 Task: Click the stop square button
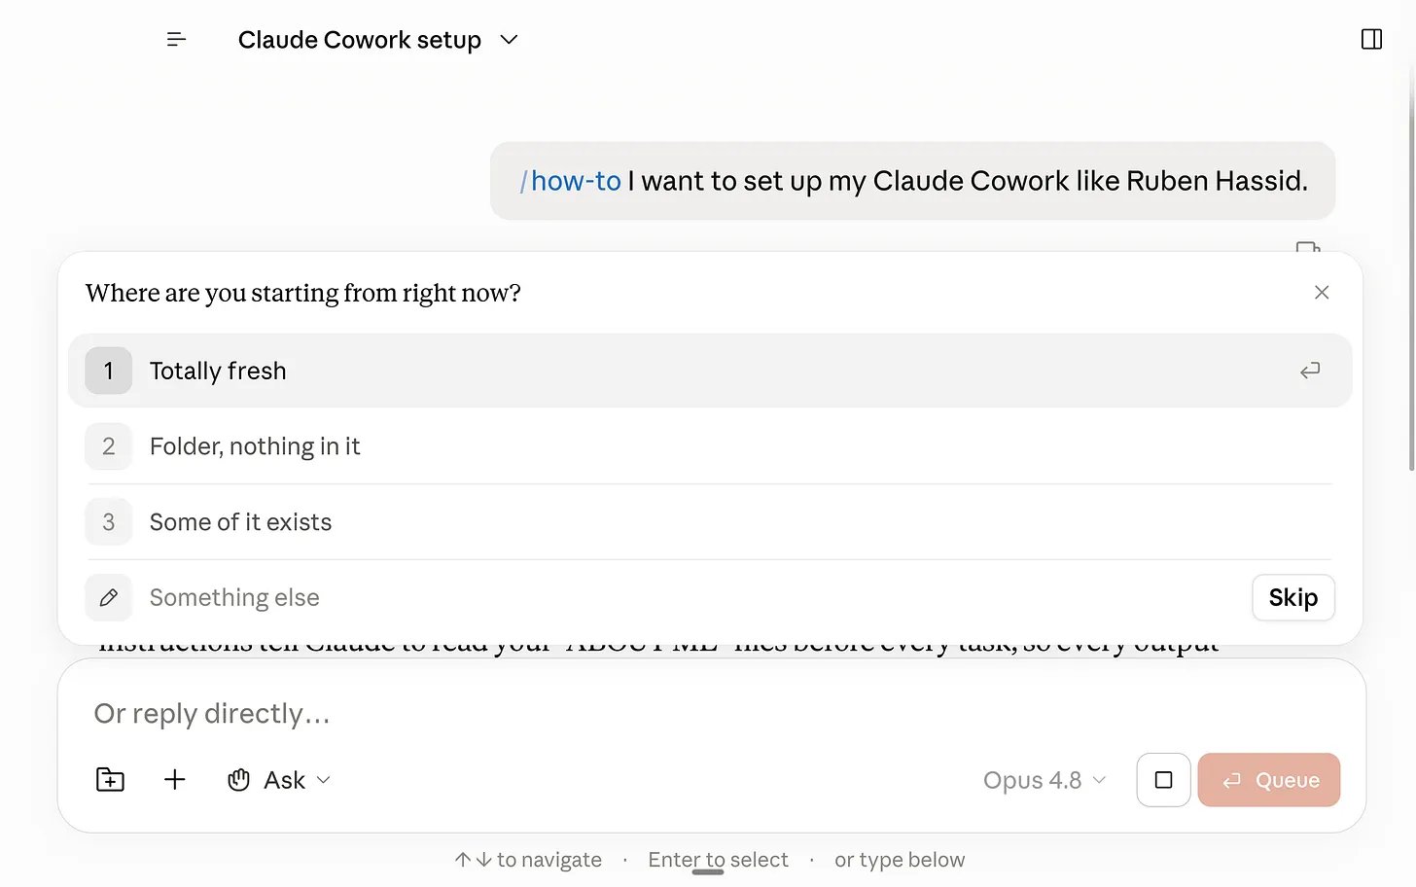[1163, 780]
